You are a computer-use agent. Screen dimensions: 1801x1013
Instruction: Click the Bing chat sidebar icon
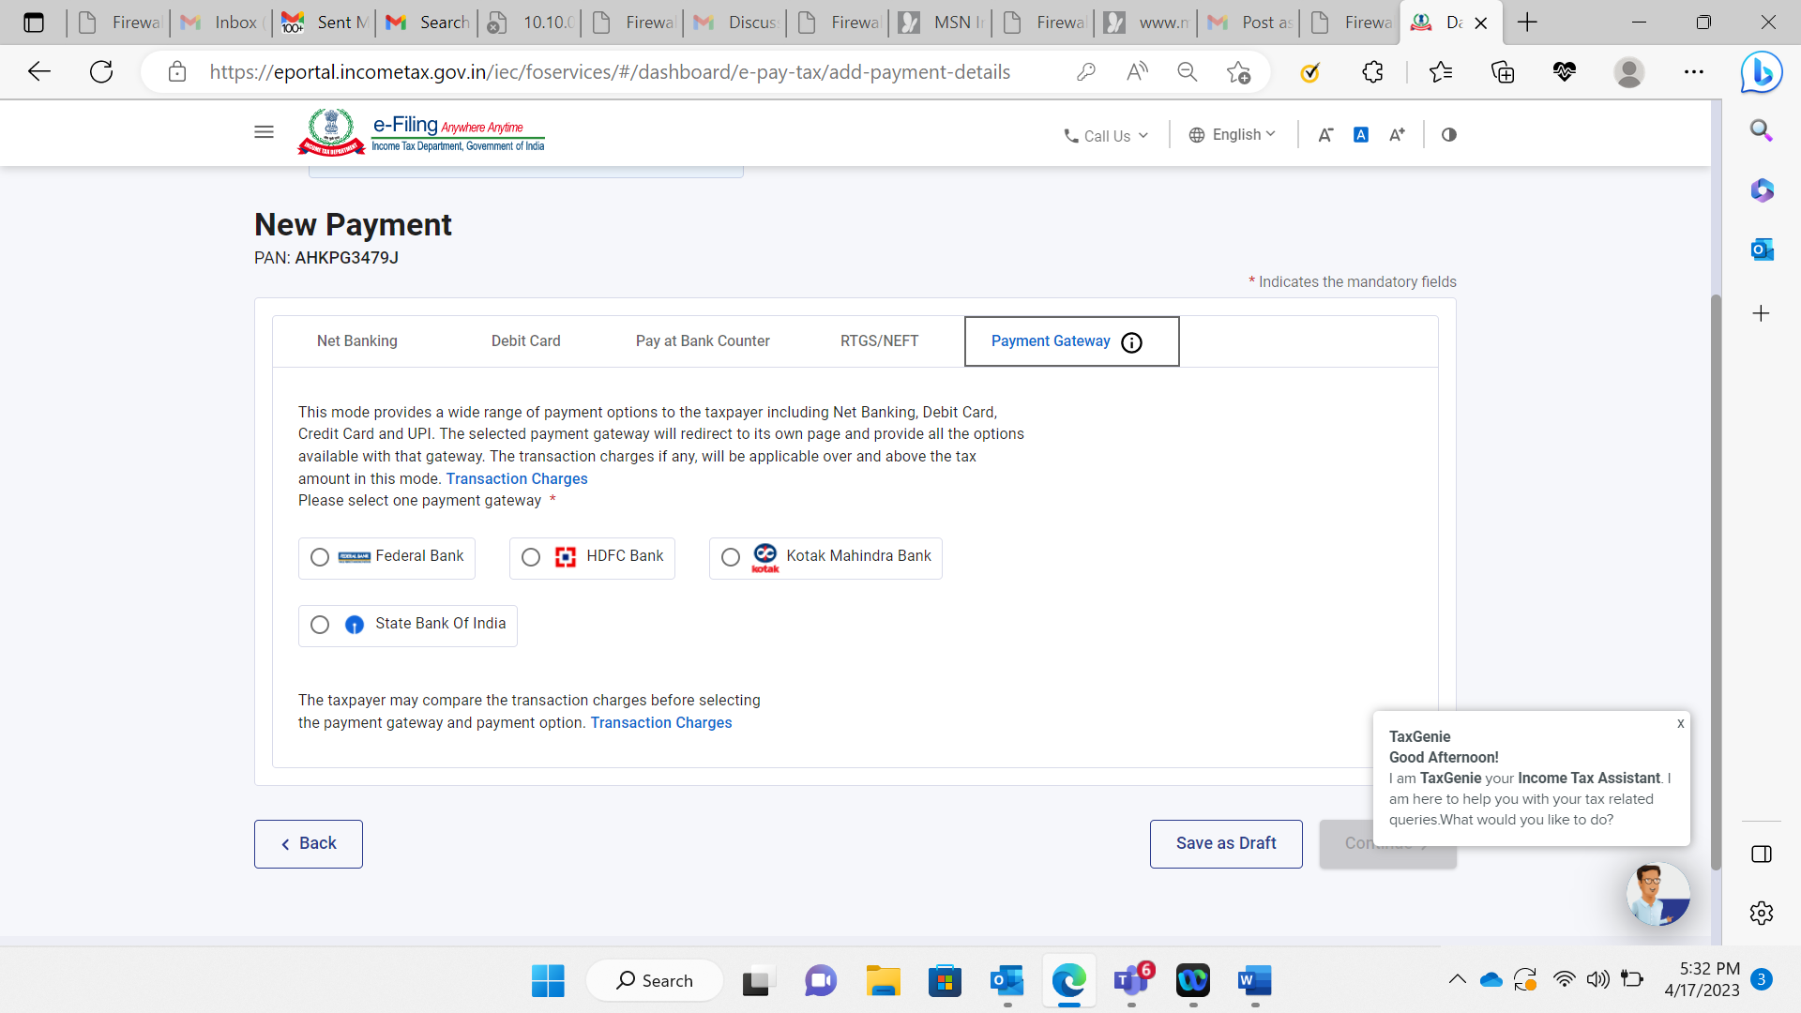tap(1761, 72)
